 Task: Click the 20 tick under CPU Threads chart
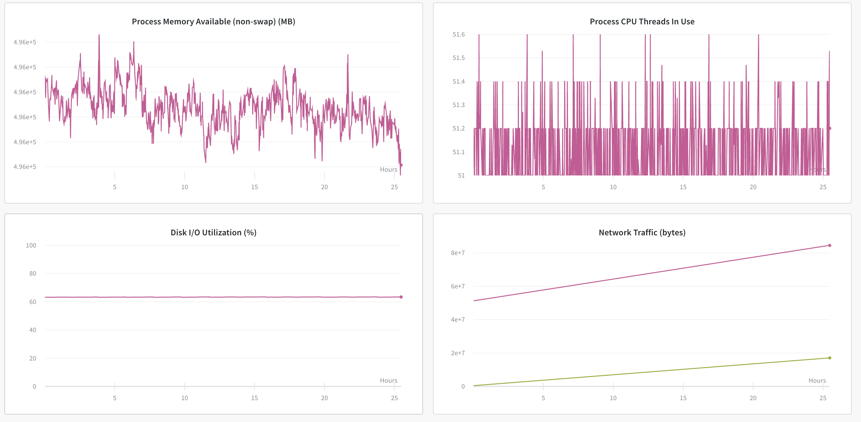click(753, 187)
